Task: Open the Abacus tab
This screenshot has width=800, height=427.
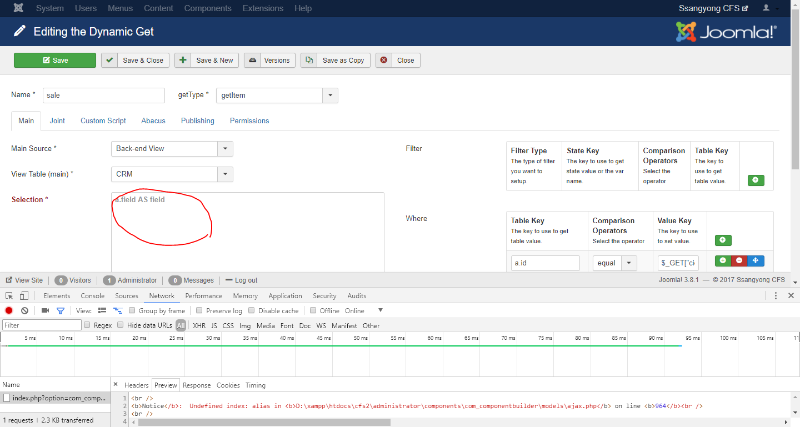Action: coord(153,120)
